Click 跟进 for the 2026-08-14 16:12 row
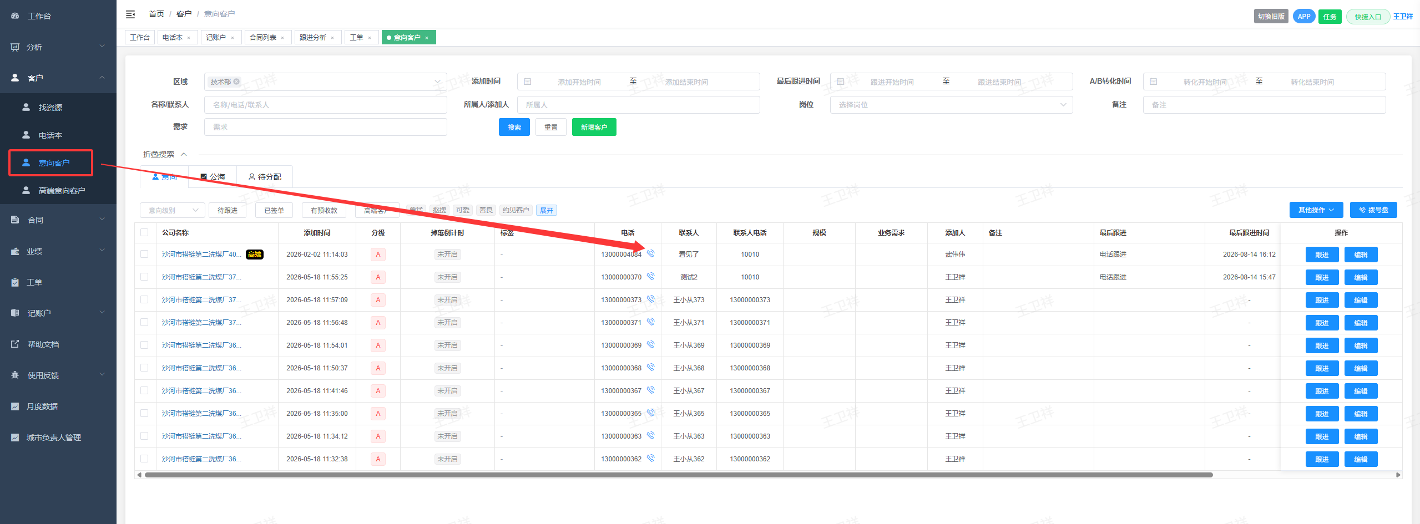The height and width of the screenshot is (524, 1420). (x=1322, y=255)
